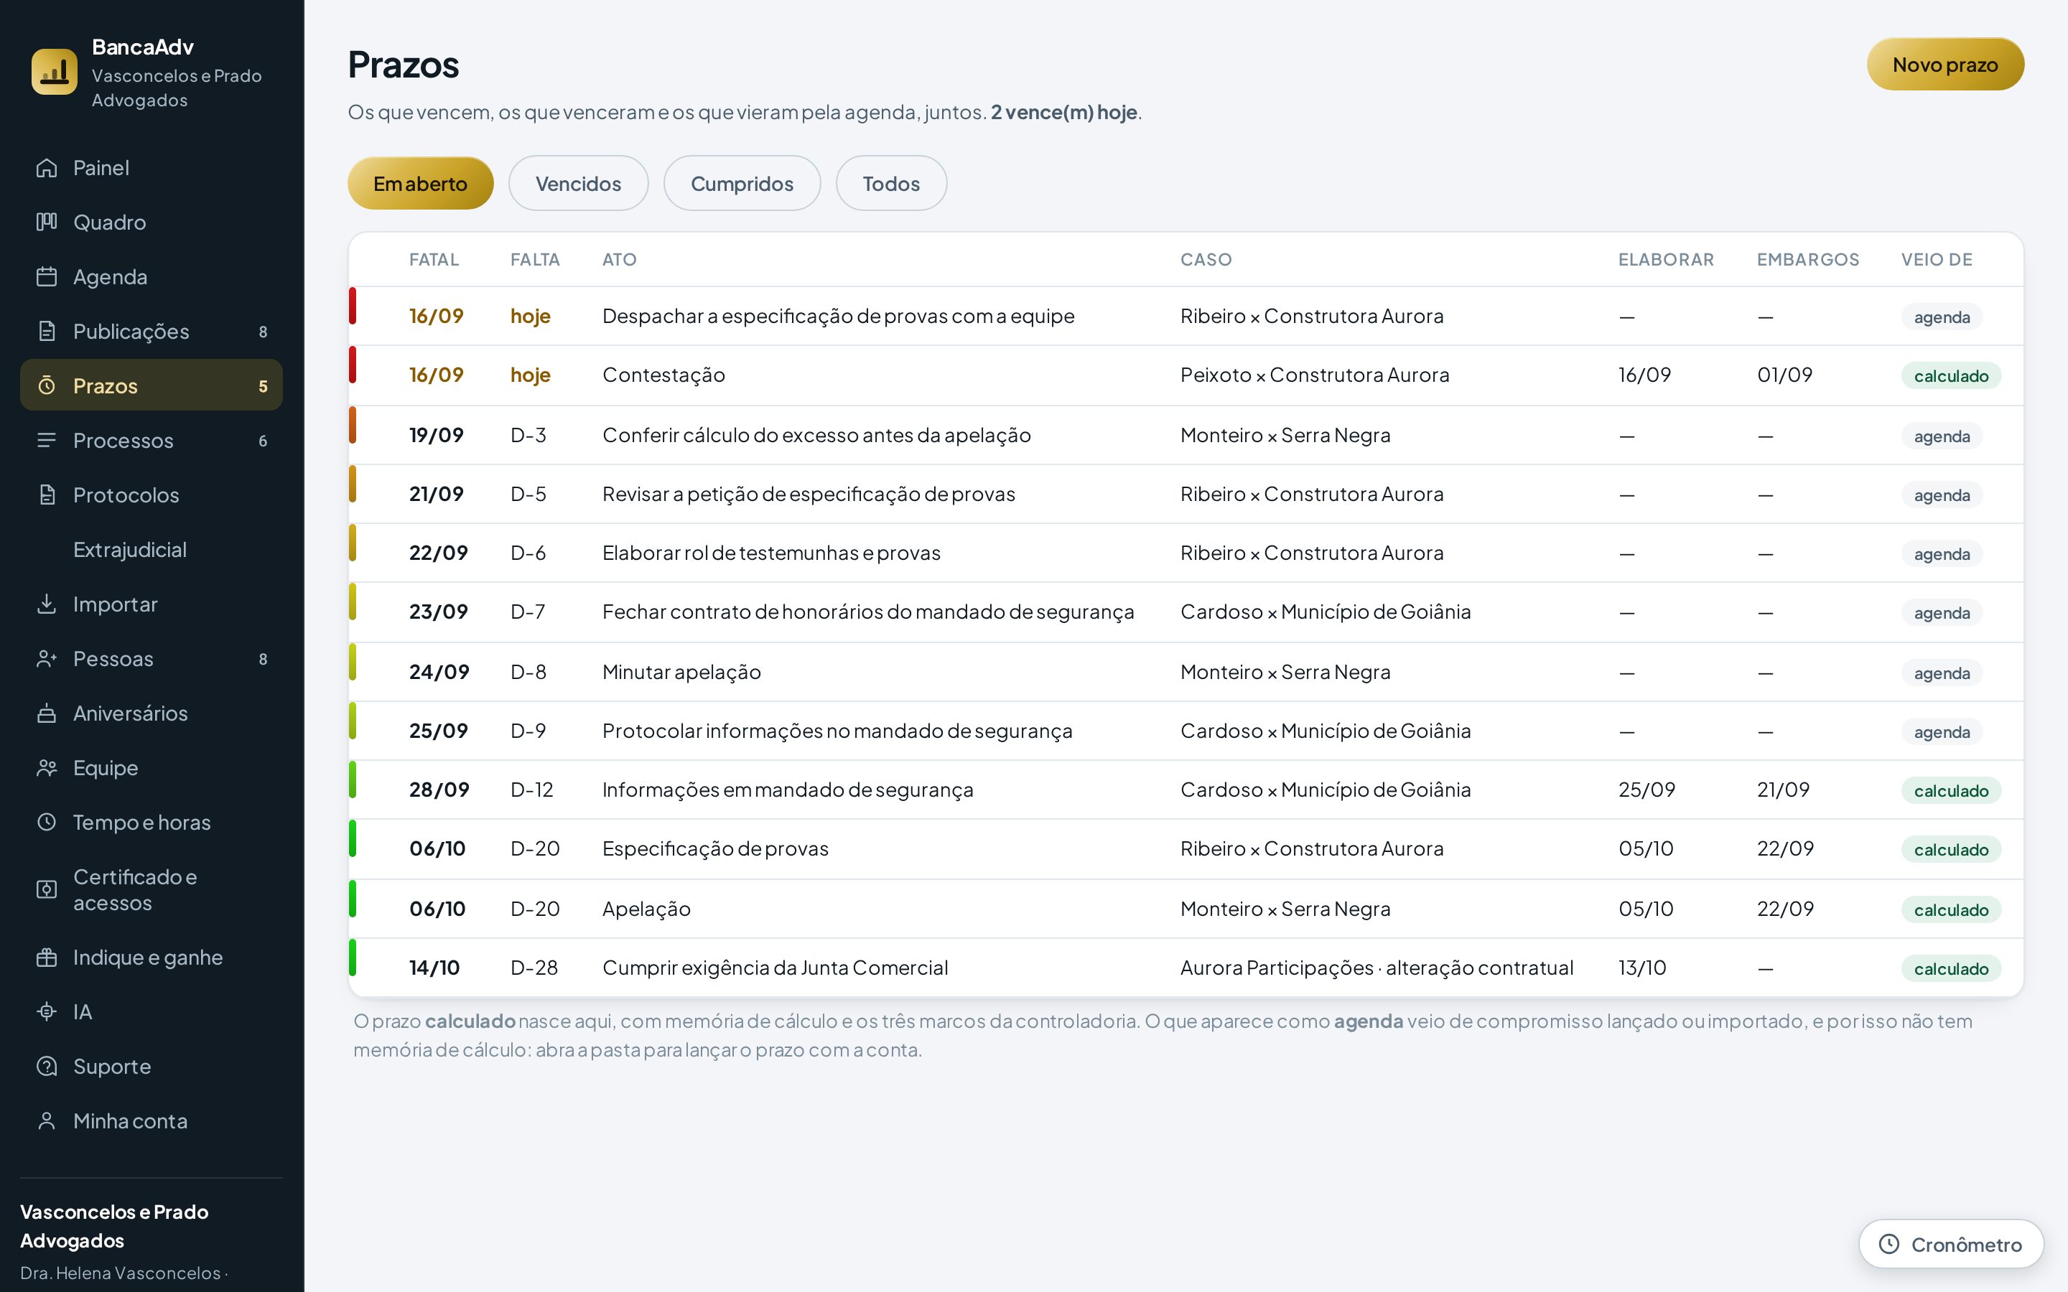Click Aurora Participações · alteração contratual case

1377,968
